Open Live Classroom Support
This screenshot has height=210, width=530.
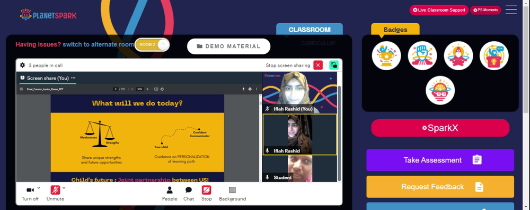click(x=439, y=10)
